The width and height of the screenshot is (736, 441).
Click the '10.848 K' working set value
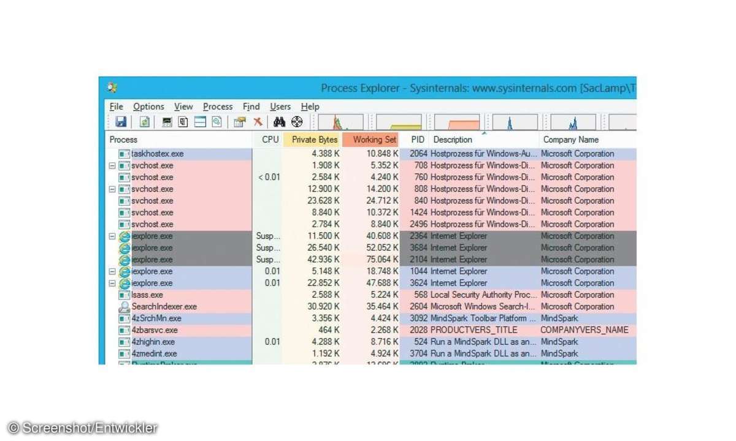(x=382, y=154)
